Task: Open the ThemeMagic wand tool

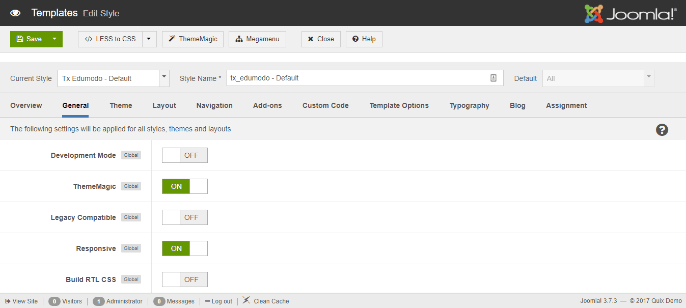Action: pos(193,39)
